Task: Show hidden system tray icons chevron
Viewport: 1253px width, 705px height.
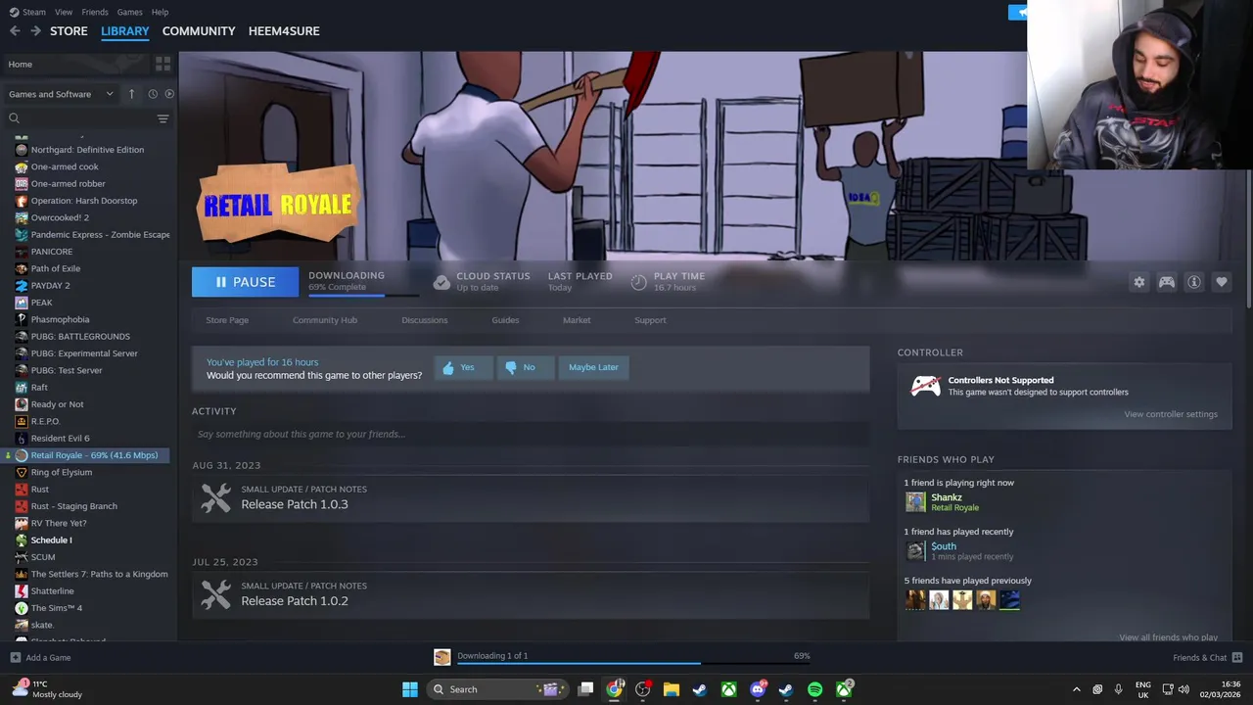Action: (1076, 689)
